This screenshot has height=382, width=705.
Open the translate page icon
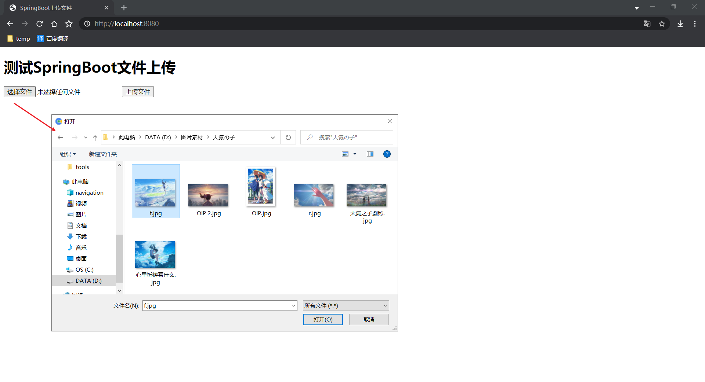point(647,24)
